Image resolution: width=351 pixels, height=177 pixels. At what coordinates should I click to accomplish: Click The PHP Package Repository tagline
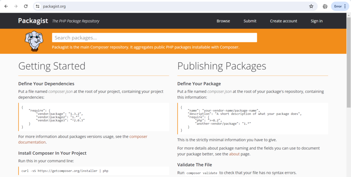click(76, 21)
